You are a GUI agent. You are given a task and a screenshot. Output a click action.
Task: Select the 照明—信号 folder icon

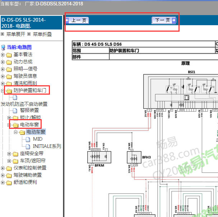point(9,69)
